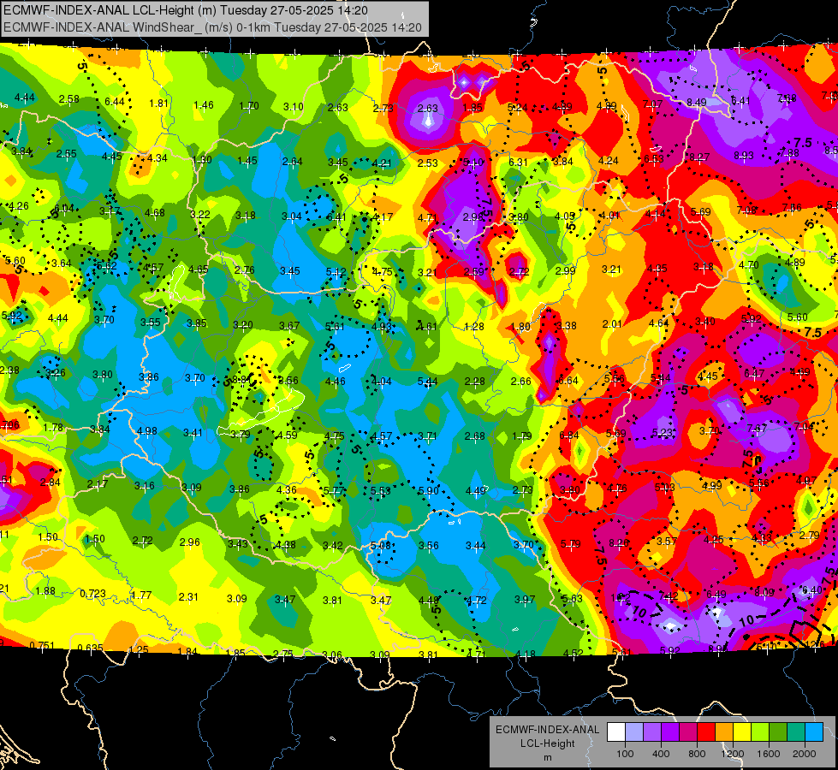Click the LCL-Height title line in header
The image size is (838, 770).
[x=186, y=10]
